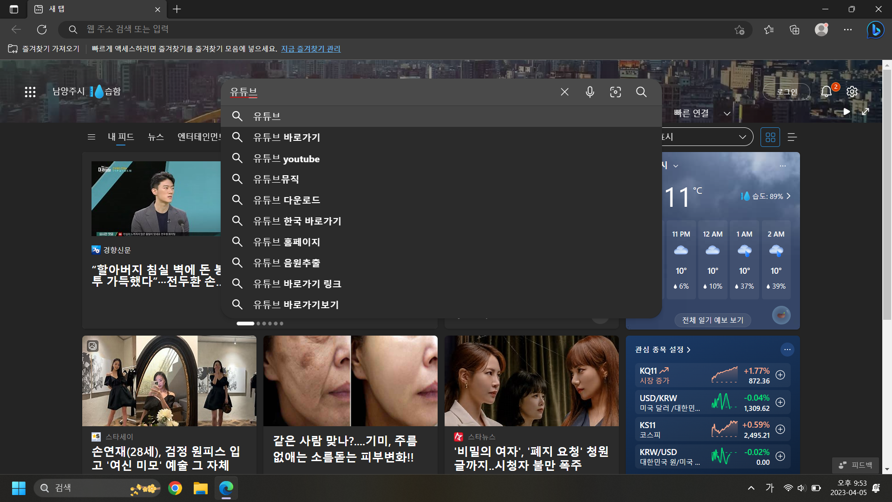The height and width of the screenshot is (502, 892).
Task: Select suggestion 유튜브 바로가기보기
Action: coord(441,305)
